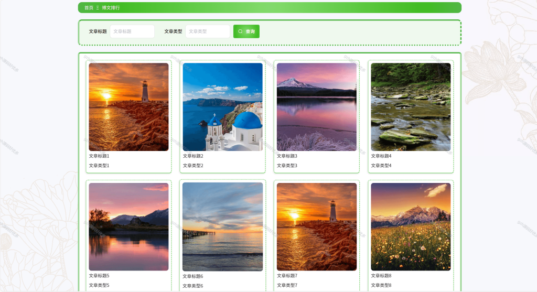Open the Santorini blue dome thumbnail
Viewport: 537px width, 292px height.
coord(222,107)
